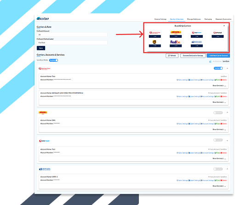Add the USPS carrier in popup

(x=197, y=46)
